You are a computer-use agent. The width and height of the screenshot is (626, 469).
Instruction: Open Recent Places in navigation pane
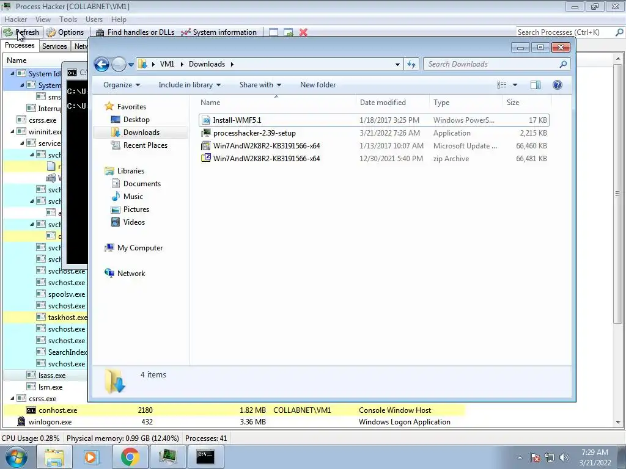(145, 145)
